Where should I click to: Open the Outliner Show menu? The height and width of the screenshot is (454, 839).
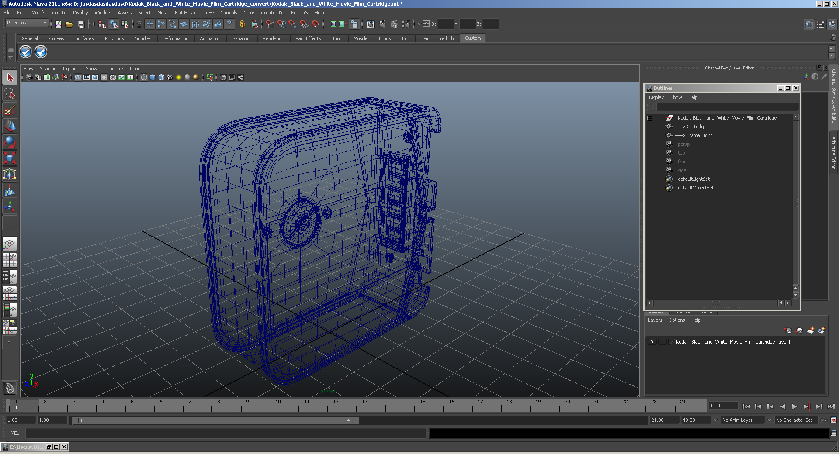coord(676,97)
